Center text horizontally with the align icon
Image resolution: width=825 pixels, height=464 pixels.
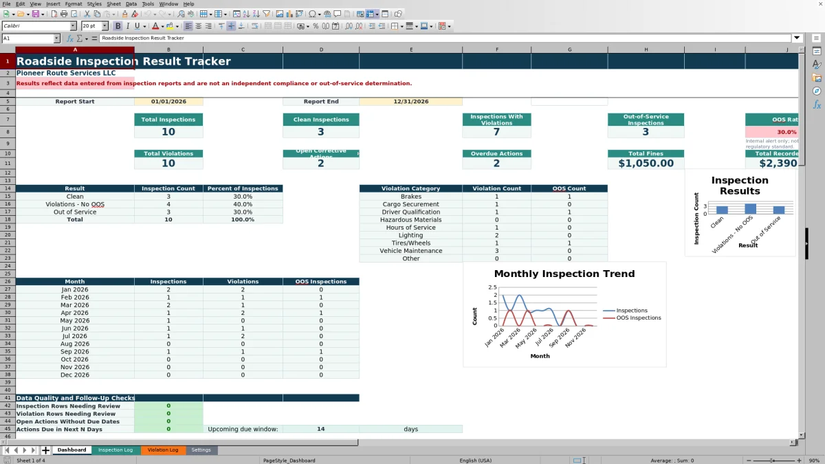(198, 26)
